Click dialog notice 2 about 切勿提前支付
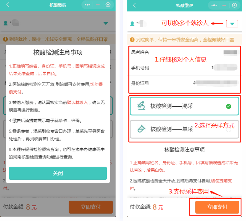This screenshot has height=221, width=246. [56, 88]
